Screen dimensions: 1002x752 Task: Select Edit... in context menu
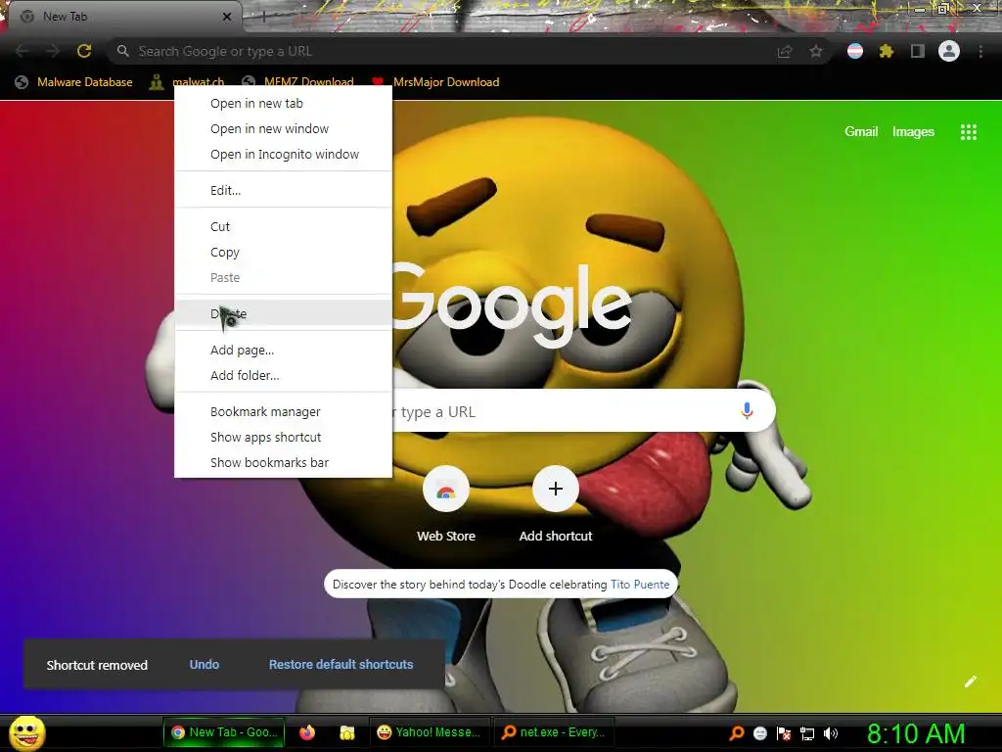click(x=283, y=191)
